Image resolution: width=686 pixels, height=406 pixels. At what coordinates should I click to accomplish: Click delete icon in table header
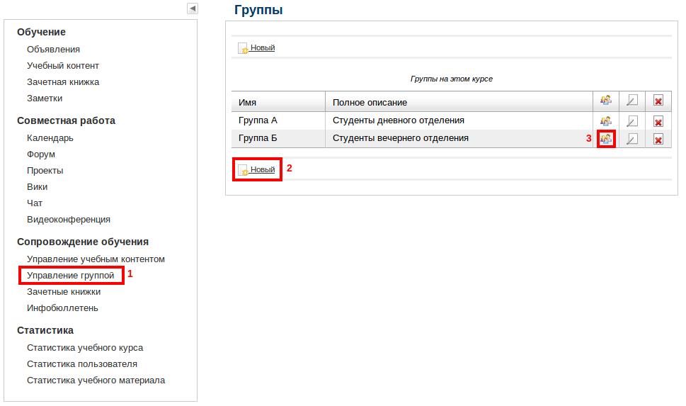pyautogui.click(x=658, y=101)
